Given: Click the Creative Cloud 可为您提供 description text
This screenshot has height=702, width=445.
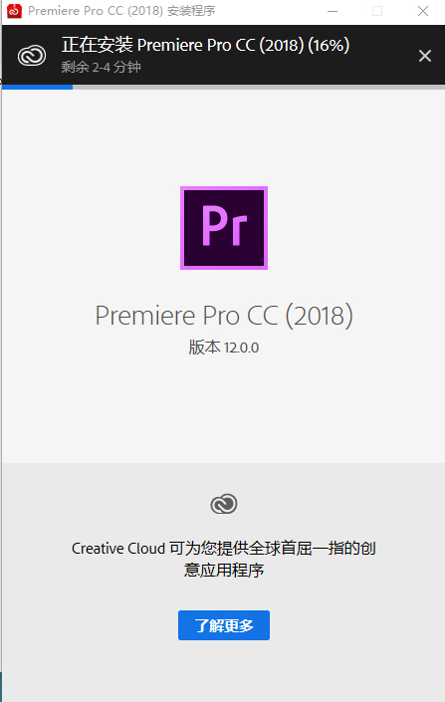Looking at the screenshot, I should tap(224, 549).
